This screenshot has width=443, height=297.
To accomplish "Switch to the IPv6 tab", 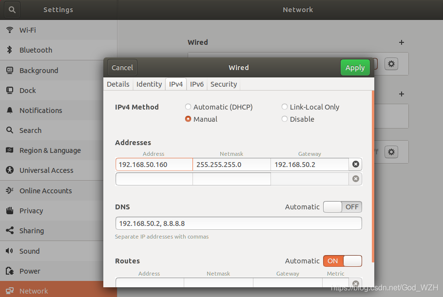I will pos(196,84).
